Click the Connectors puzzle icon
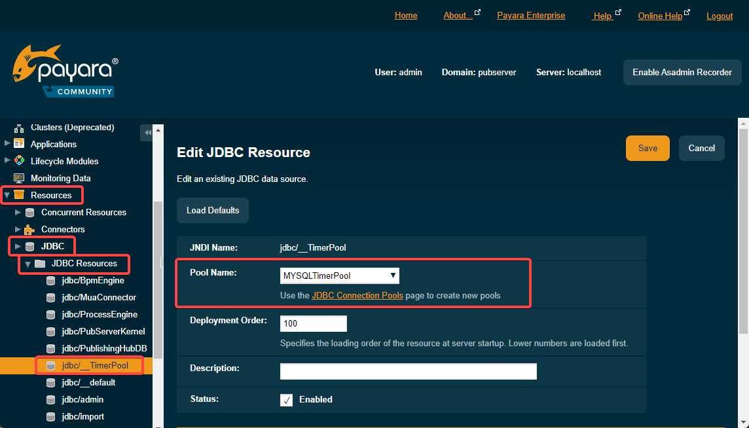Viewport: 749px width, 428px height. click(29, 229)
